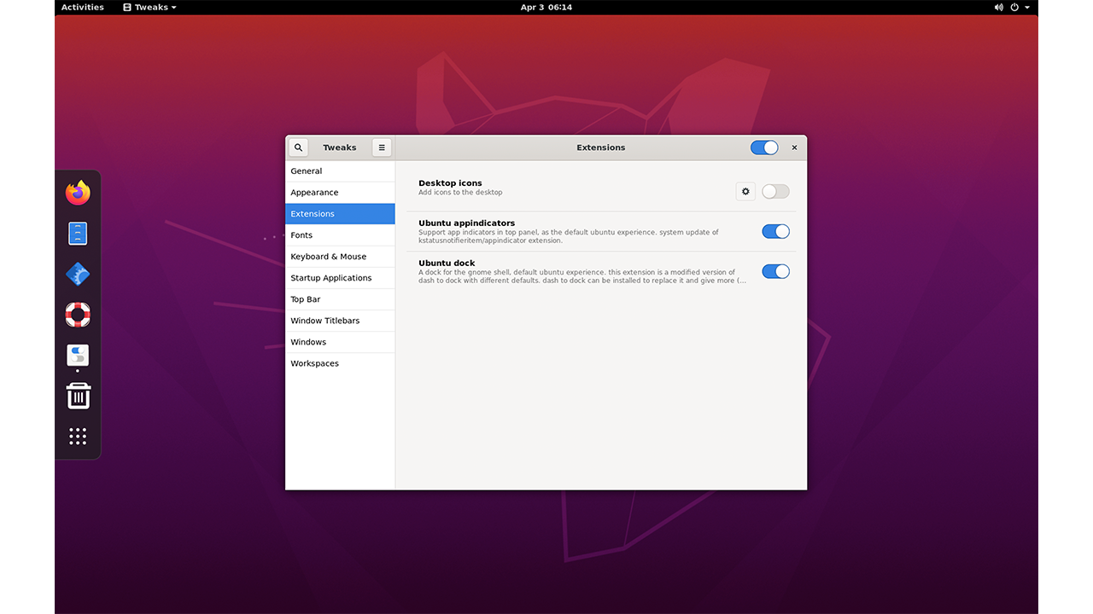The image size is (1093, 614).
Task: Click the Ubuntu dock extension title
Action: pyautogui.click(x=447, y=264)
